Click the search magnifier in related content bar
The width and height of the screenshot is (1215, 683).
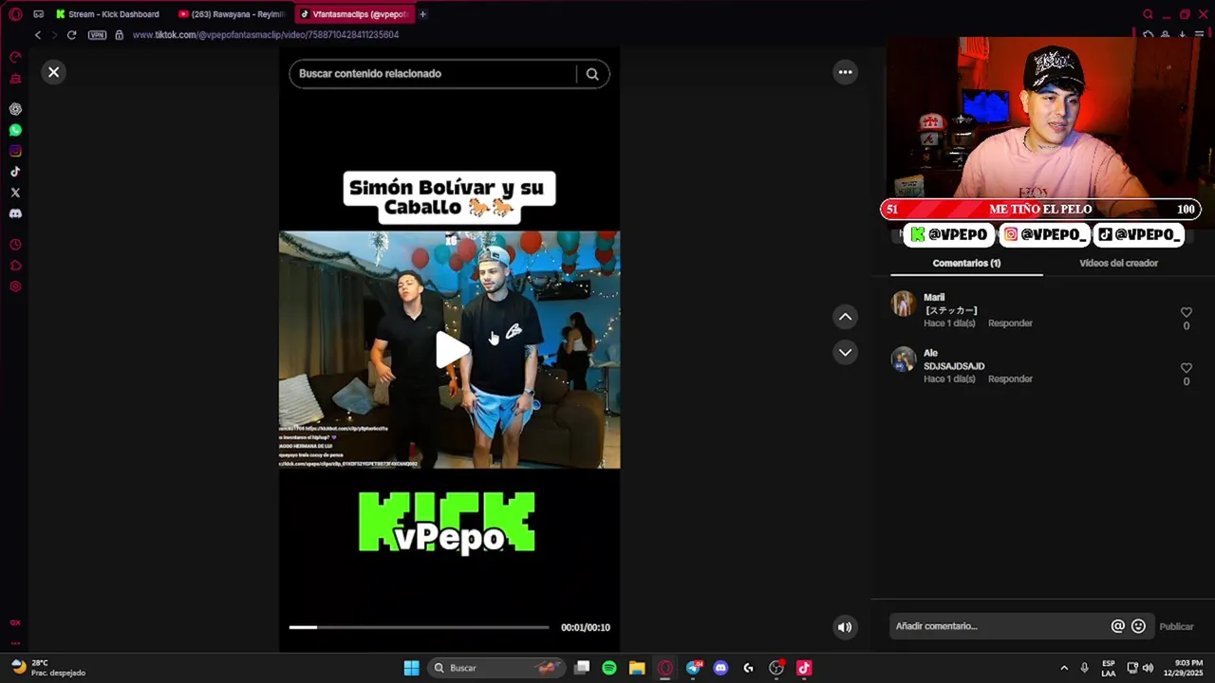592,74
